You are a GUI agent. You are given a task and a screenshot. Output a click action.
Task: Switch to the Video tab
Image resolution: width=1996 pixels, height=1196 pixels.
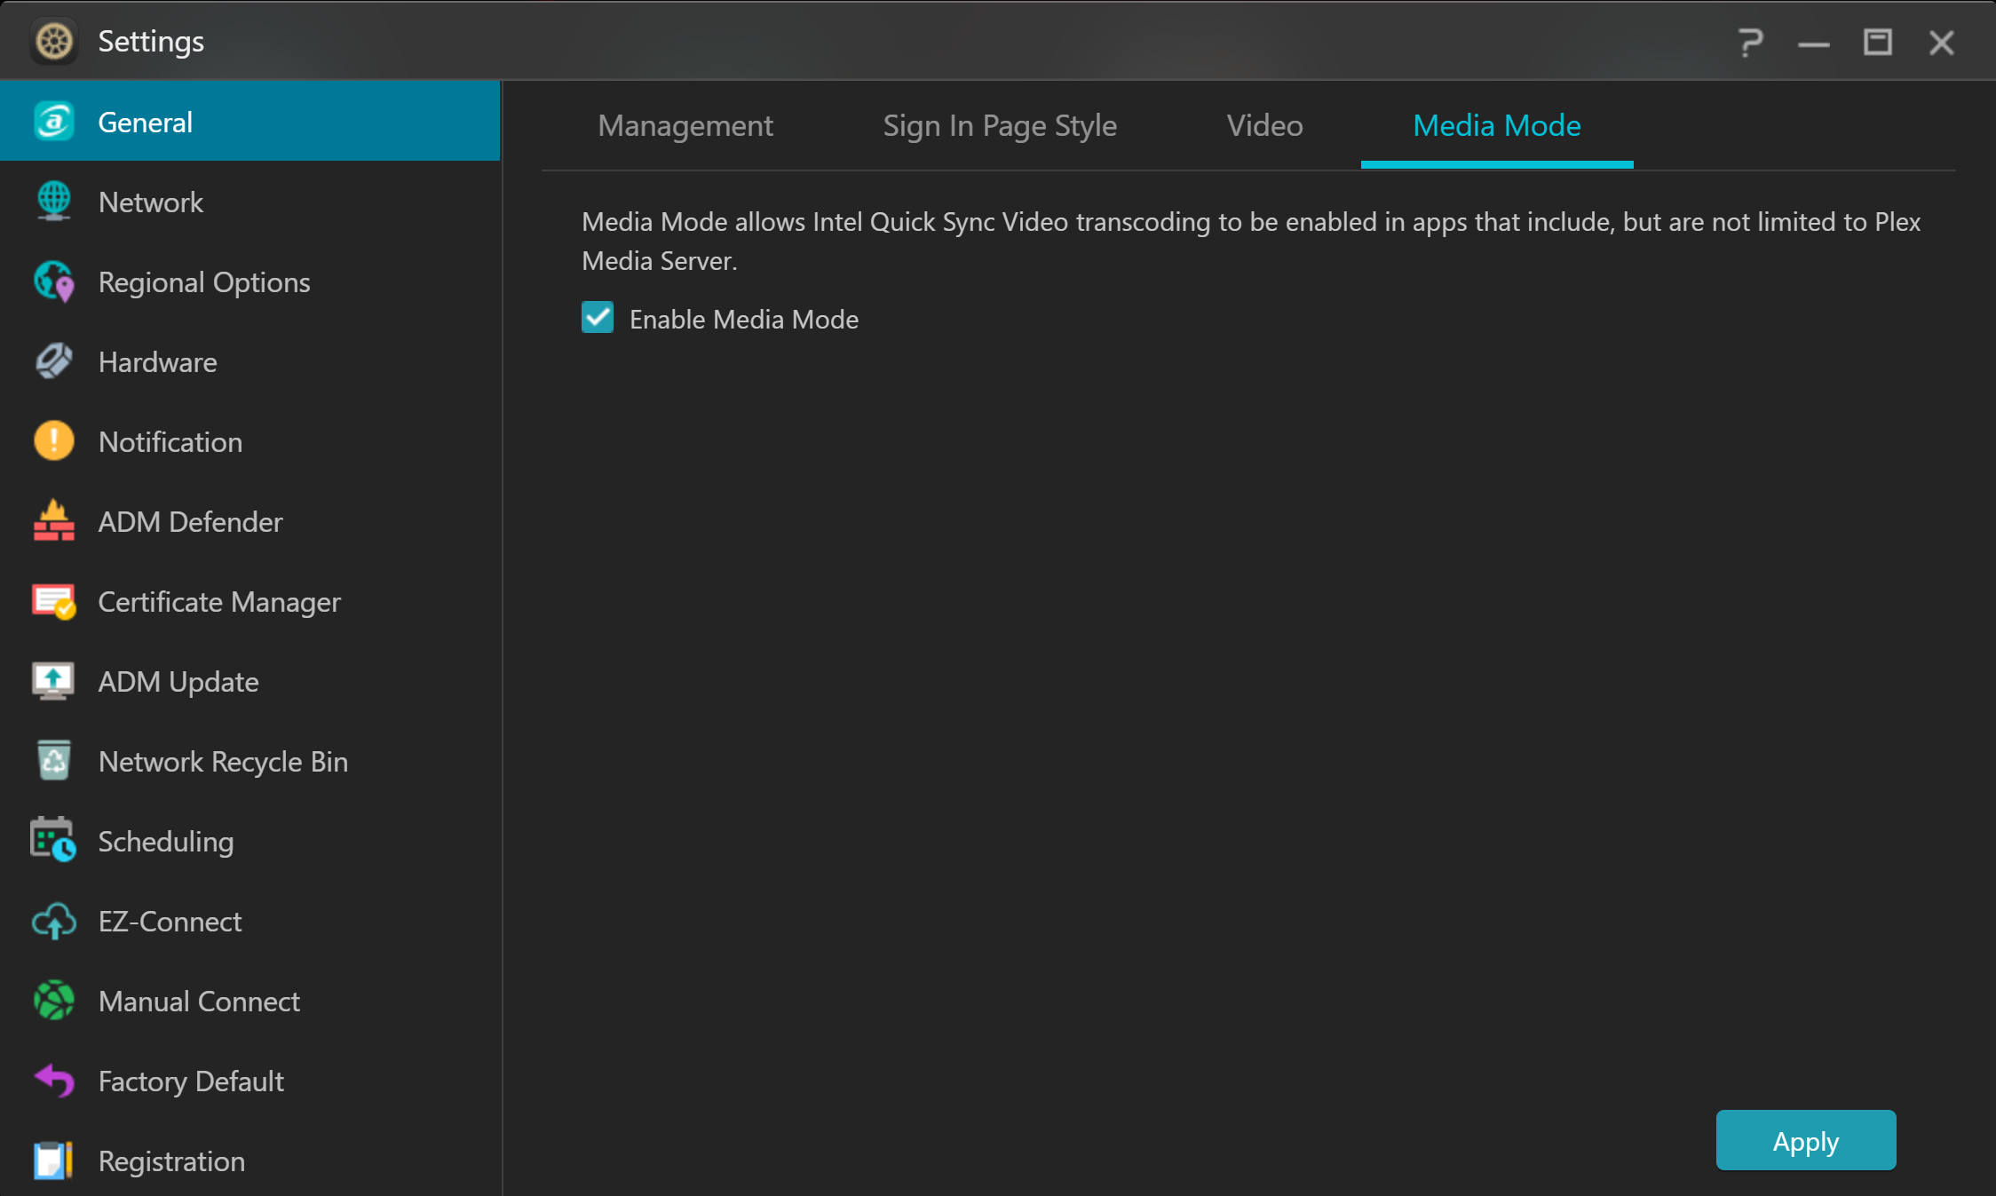1264,126
